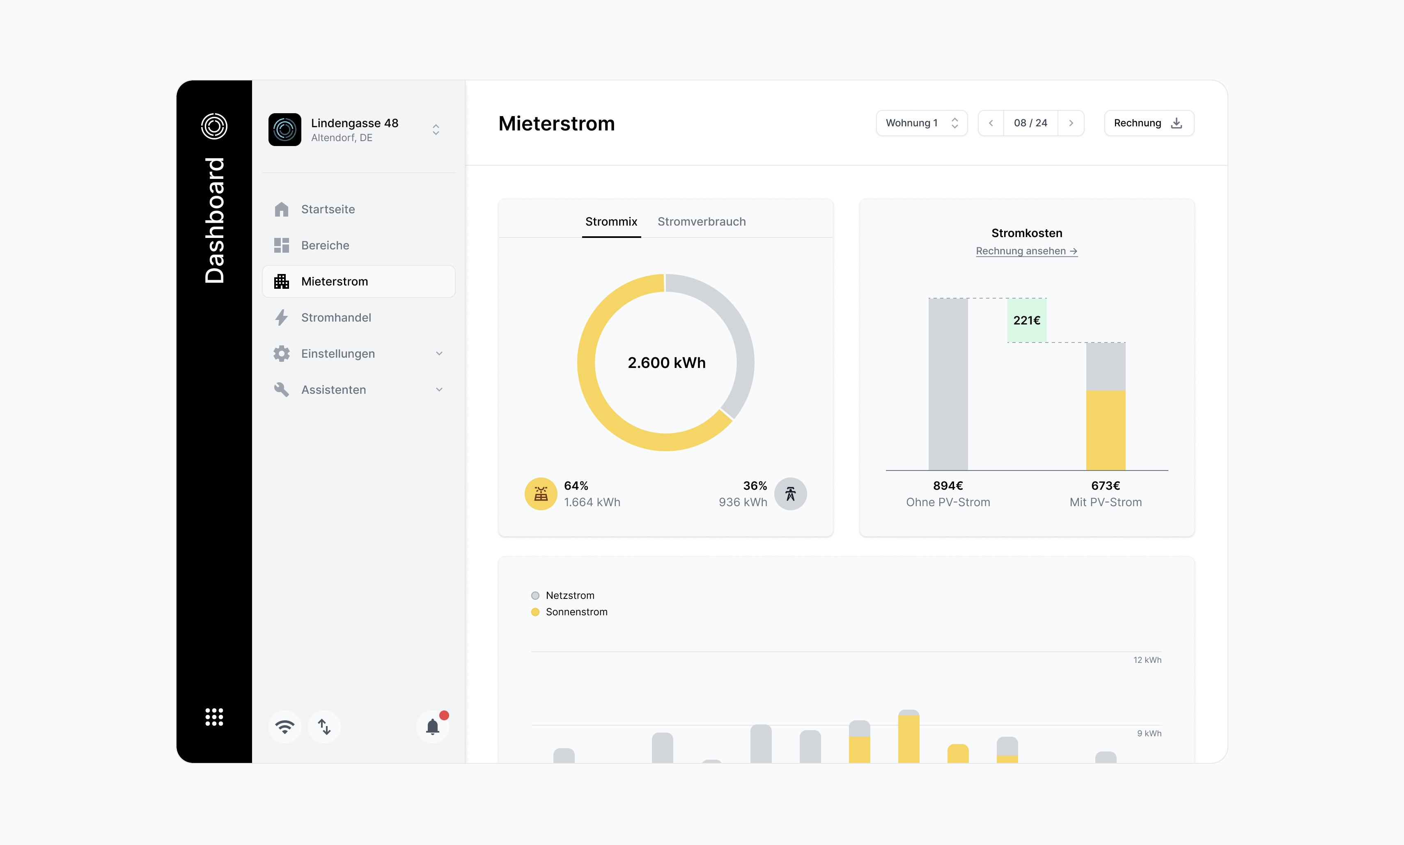Toggle the Netzstrom legend marker
The height and width of the screenshot is (845, 1404).
535,596
